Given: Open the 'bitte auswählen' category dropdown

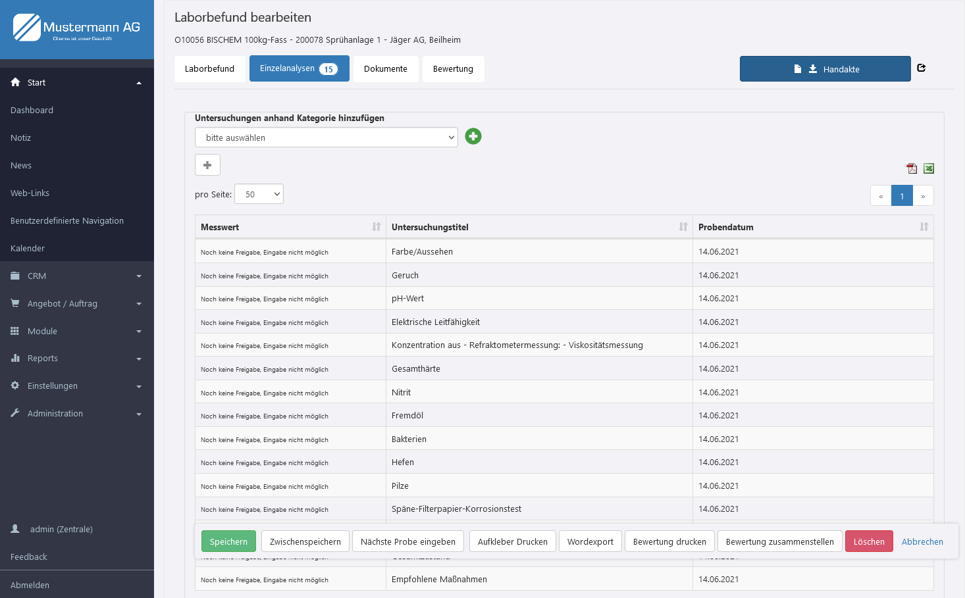Looking at the screenshot, I should pyautogui.click(x=326, y=137).
